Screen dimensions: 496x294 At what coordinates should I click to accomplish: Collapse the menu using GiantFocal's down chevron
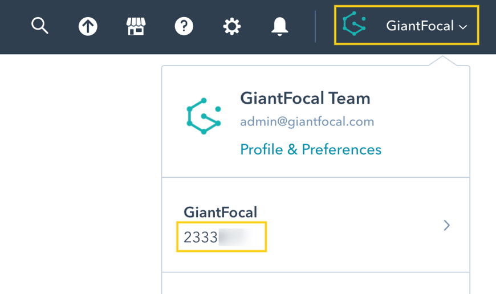click(x=463, y=27)
